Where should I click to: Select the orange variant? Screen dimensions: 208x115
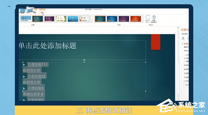click(x=136, y=19)
